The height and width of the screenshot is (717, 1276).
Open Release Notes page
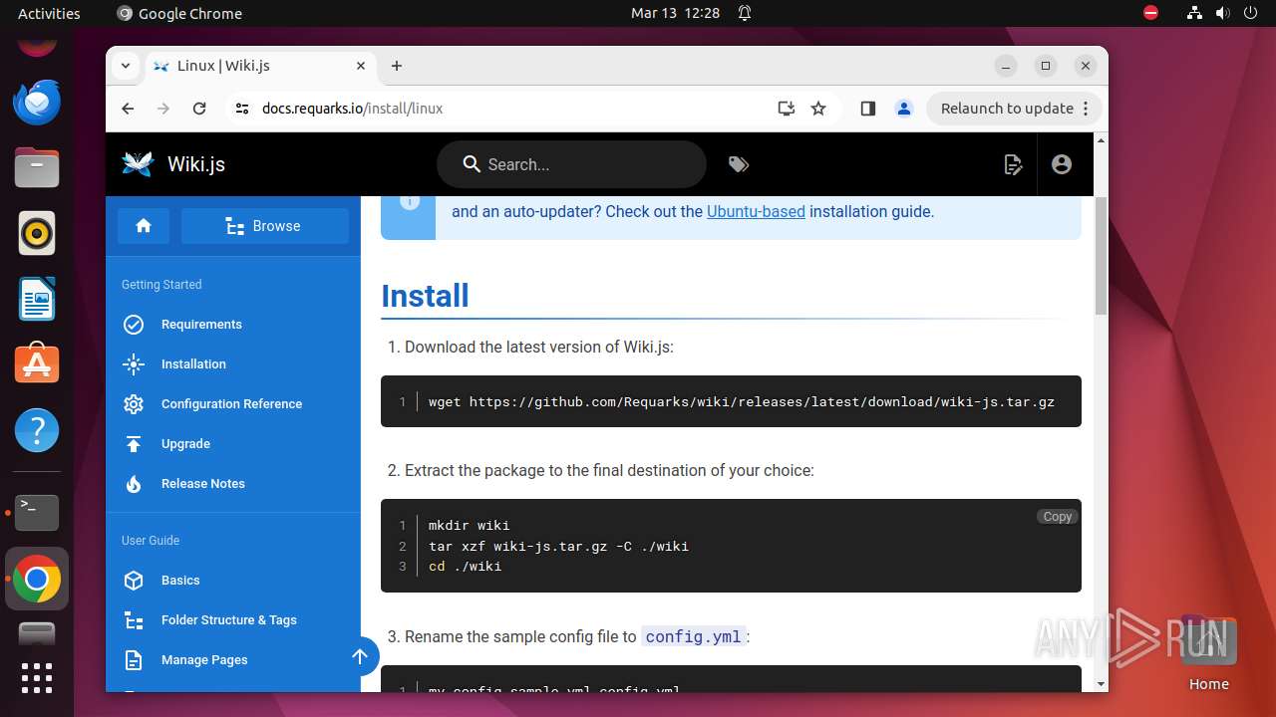pos(203,484)
